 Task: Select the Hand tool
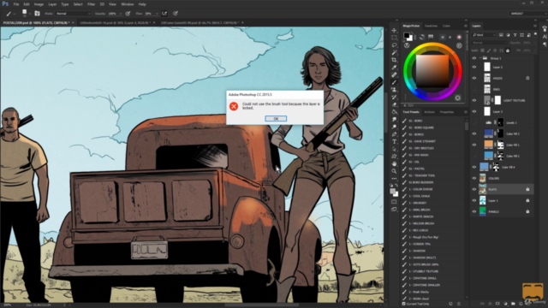394,163
